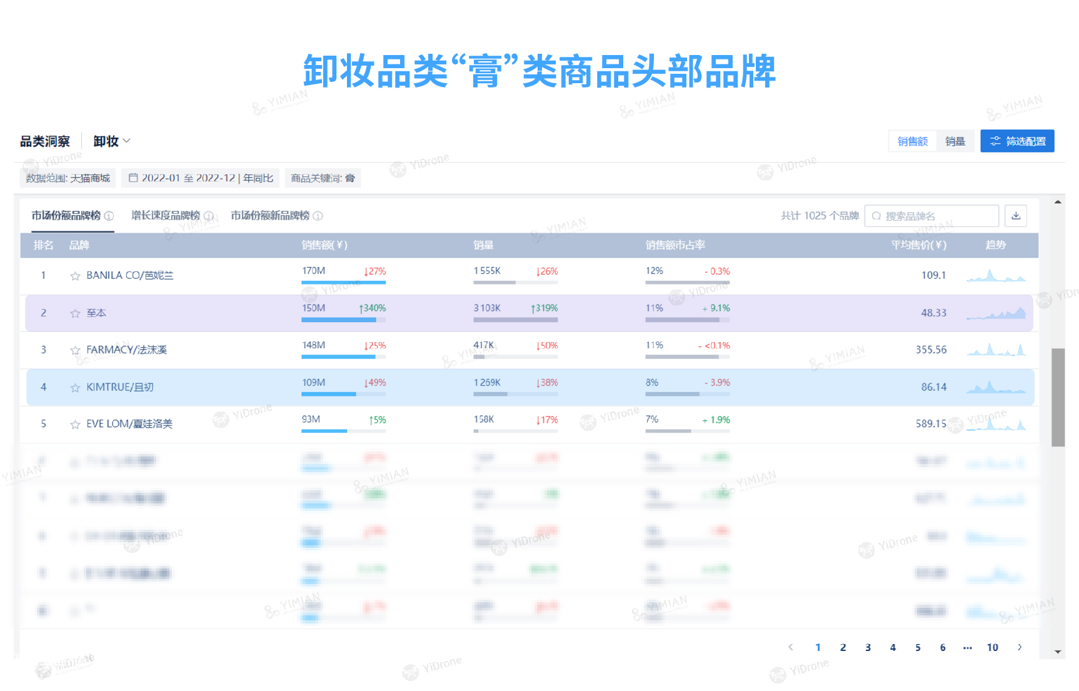Viewport: 1079px width, 691px height.
Task: Click brand name 至本
Action: (96, 313)
